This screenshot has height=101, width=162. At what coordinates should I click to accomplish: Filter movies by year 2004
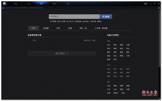pyautogui.click(x=115, y=76)
